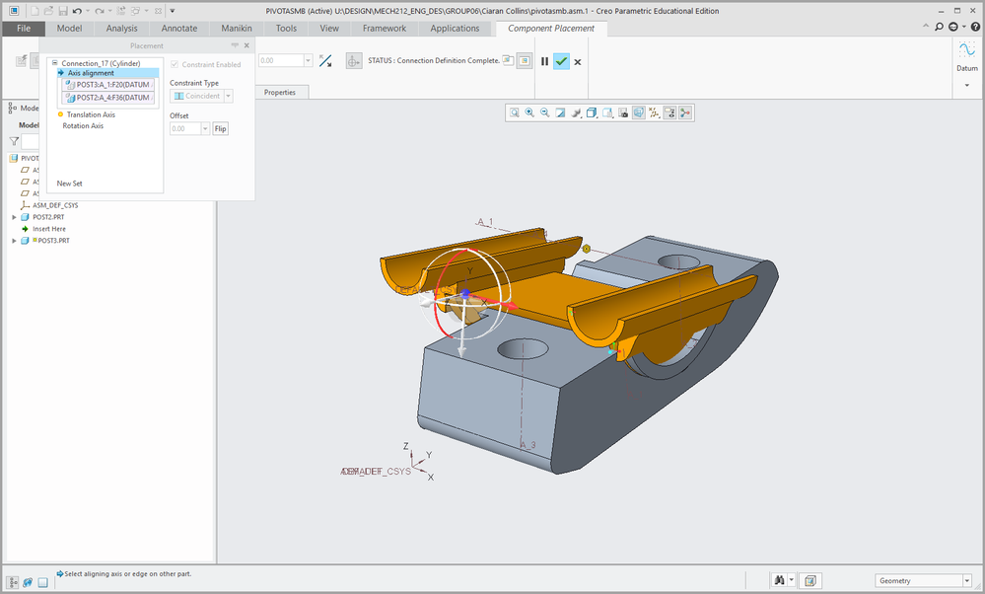The image size is (985, 594).
Task: Click the Refit view icon in graphics toolbar
Action: click(515, 113)
